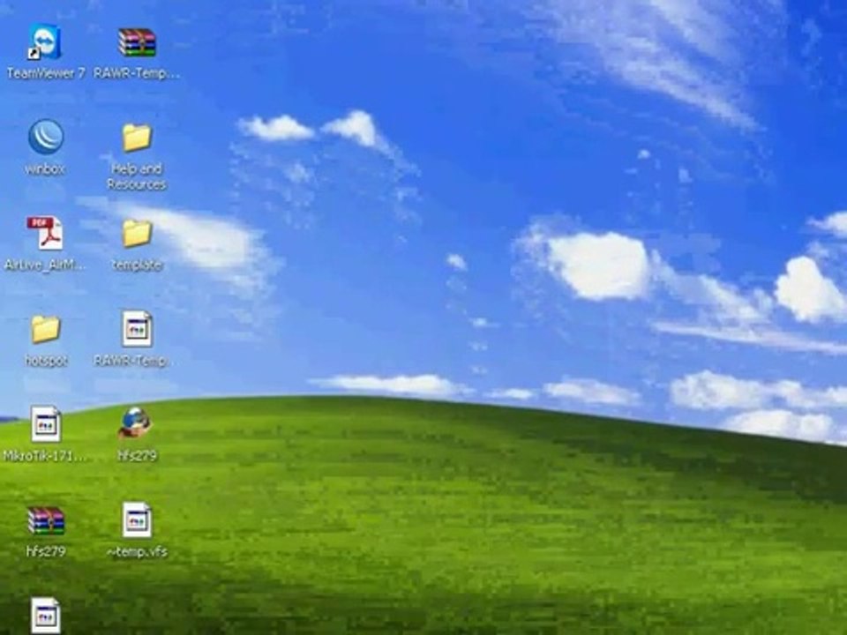
Task: Click the MikroTik-171 file icon
Action: coord(45,424)
